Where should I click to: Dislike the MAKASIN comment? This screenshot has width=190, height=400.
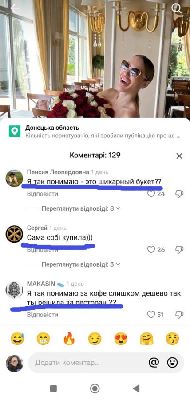coord(179,315)
